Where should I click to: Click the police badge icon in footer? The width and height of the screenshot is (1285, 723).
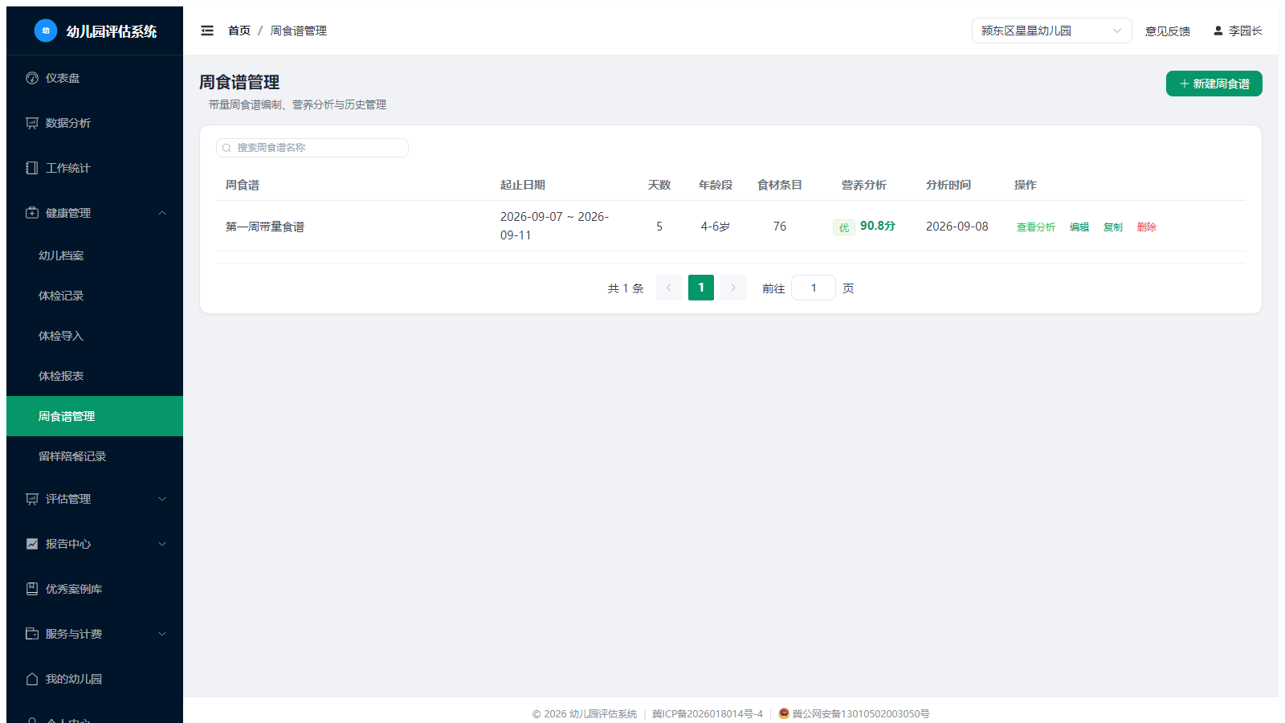tap(784, 713)
